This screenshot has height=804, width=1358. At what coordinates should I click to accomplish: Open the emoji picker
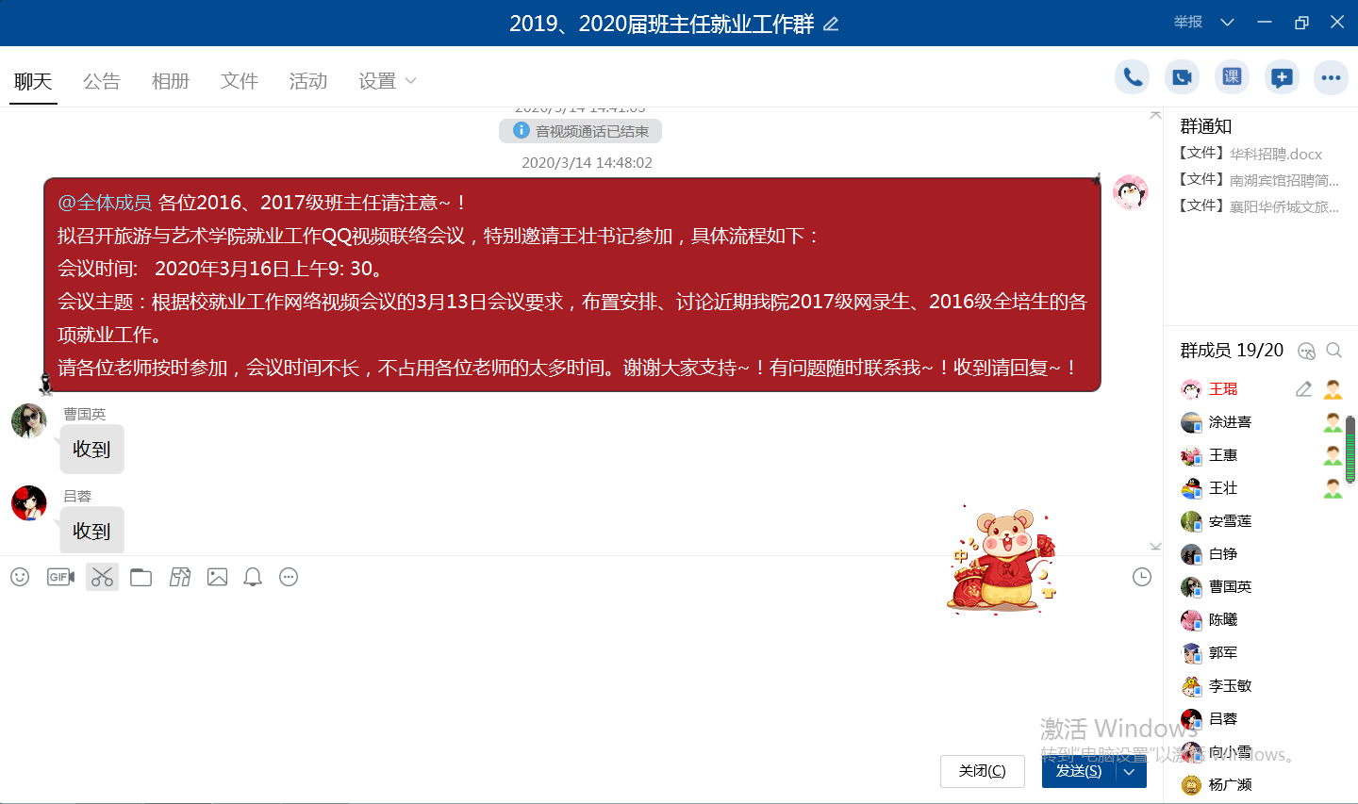20,577
